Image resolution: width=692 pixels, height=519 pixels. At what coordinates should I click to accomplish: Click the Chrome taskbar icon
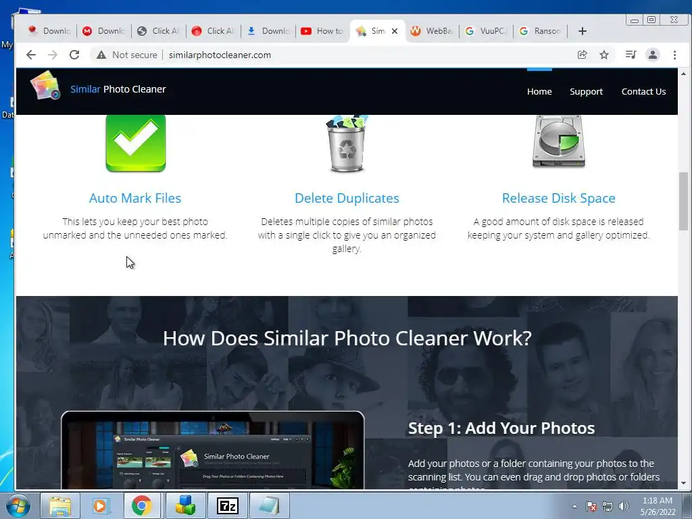tap(141, 505)
